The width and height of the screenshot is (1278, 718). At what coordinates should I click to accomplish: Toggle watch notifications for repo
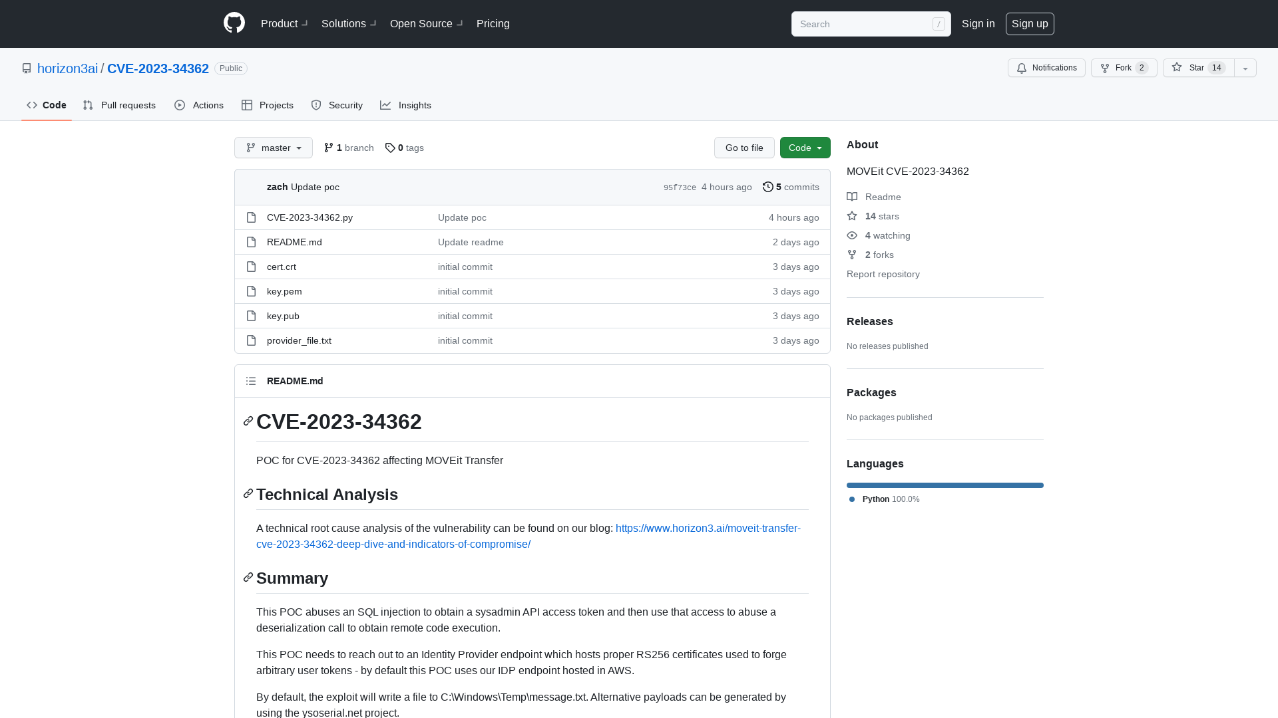point(1046,68)
